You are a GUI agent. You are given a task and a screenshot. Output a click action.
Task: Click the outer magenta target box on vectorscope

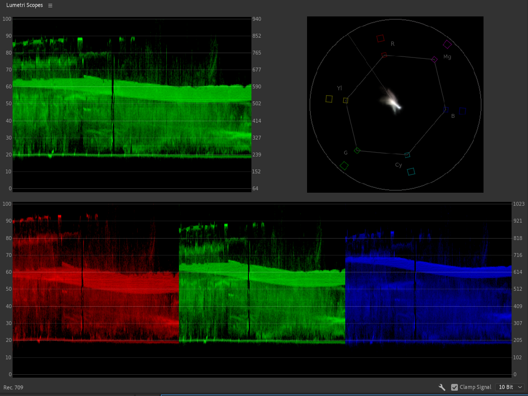pyautogui.click(x=447, y=44)
